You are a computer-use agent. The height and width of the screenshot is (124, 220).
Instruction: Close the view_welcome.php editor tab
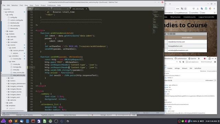click(x=86, y=9)
